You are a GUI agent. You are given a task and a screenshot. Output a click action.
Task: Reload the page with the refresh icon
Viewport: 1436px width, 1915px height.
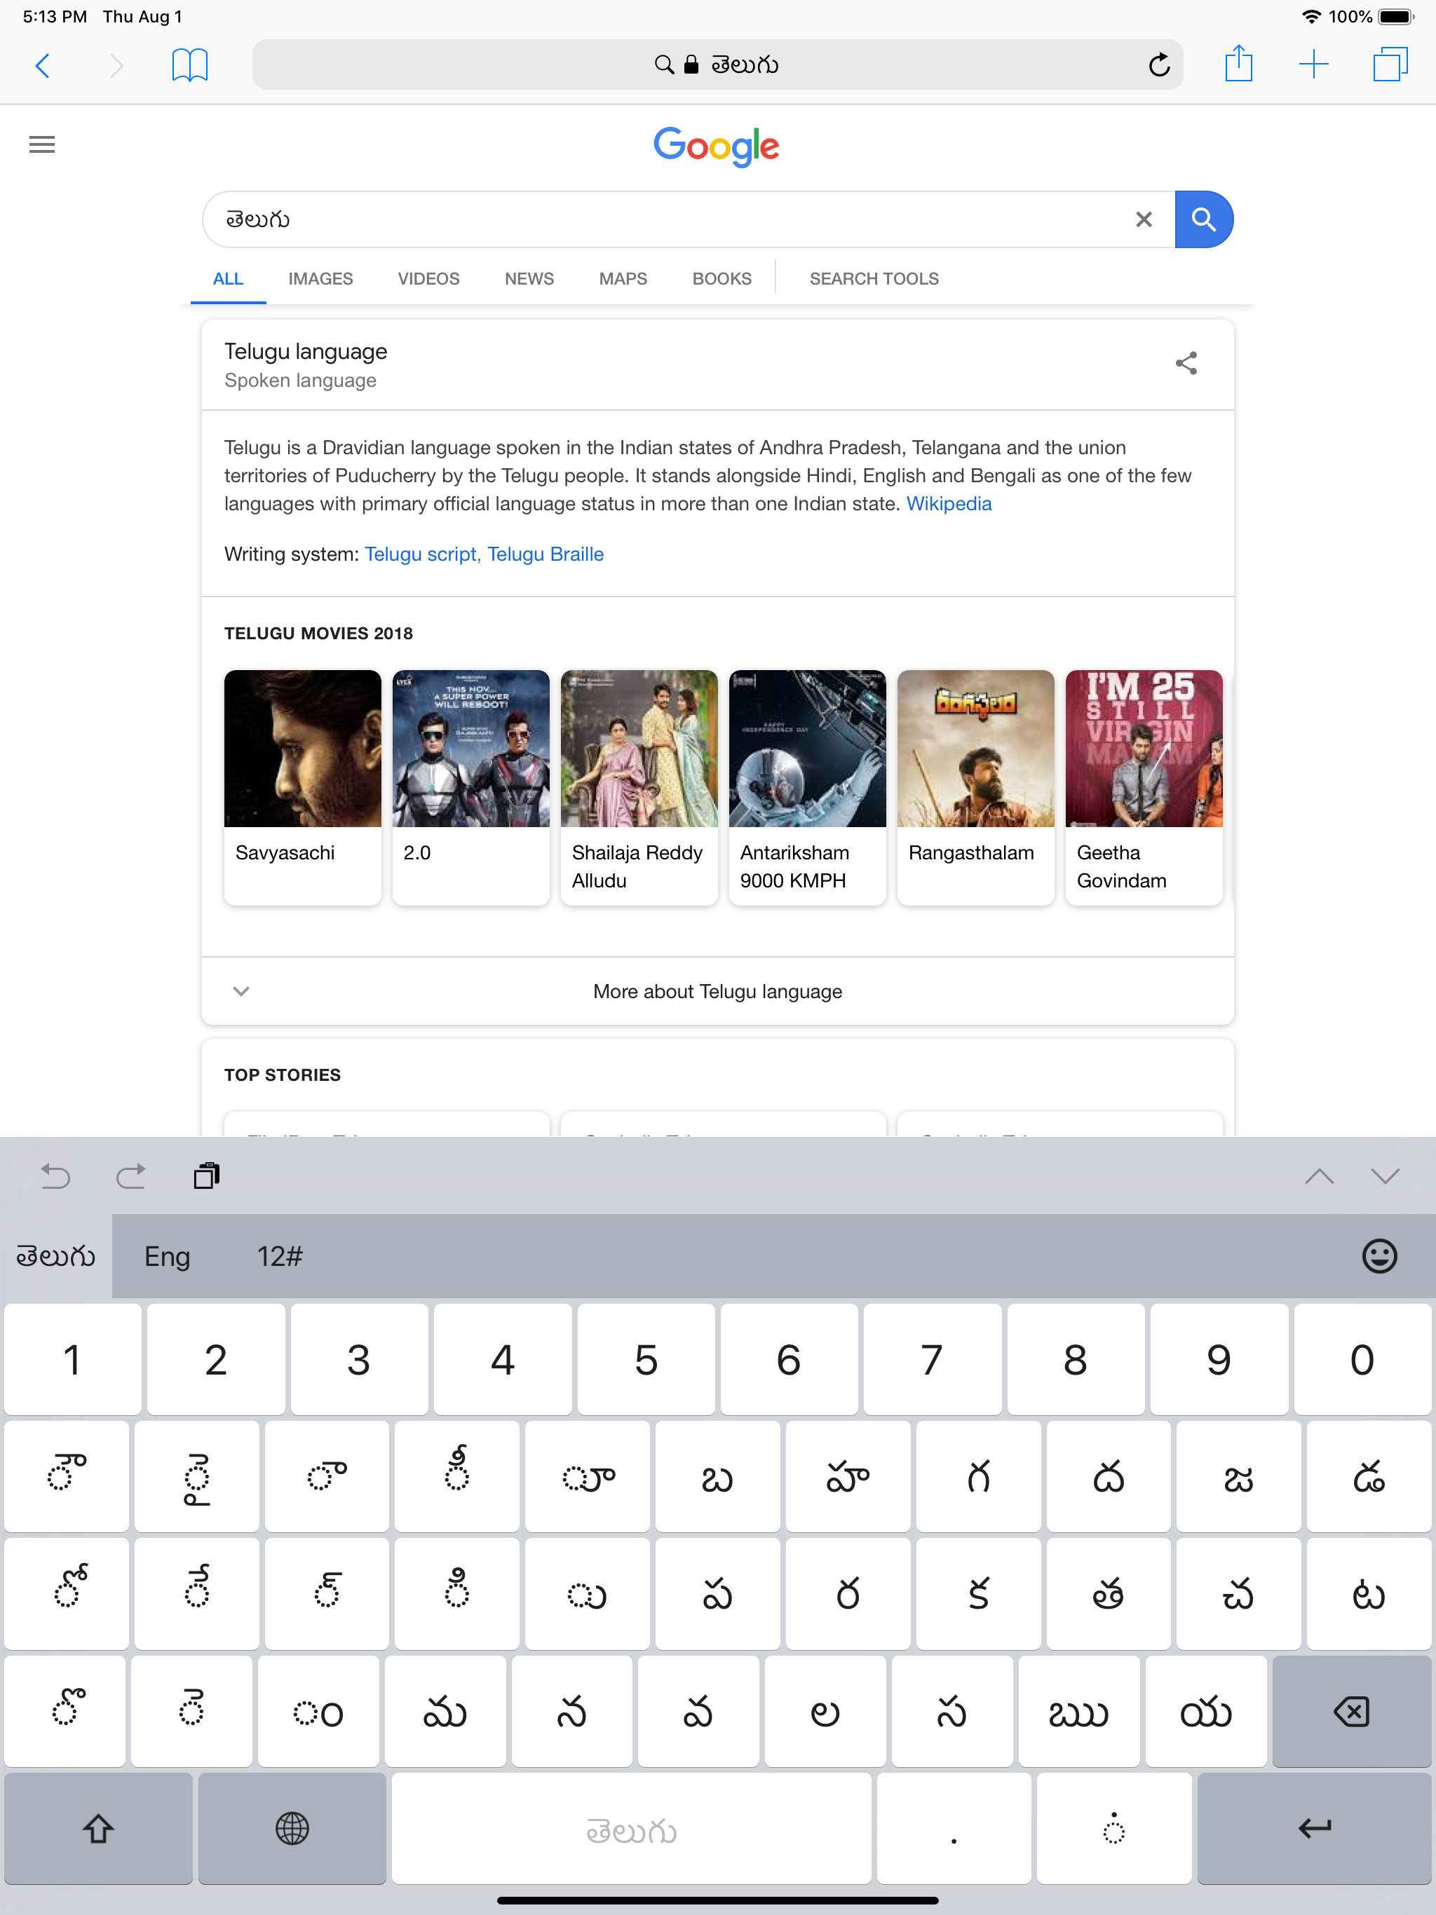pos(1159,65)
